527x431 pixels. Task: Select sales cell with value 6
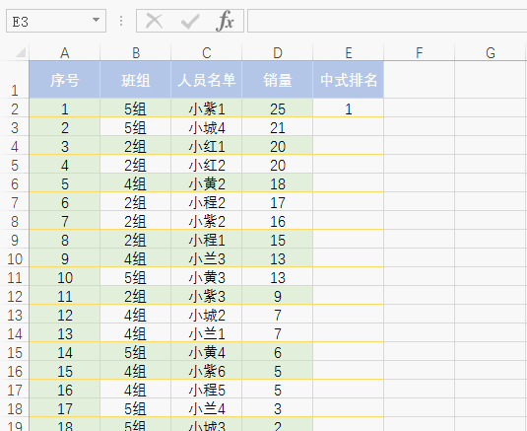[x=277, y=351]
